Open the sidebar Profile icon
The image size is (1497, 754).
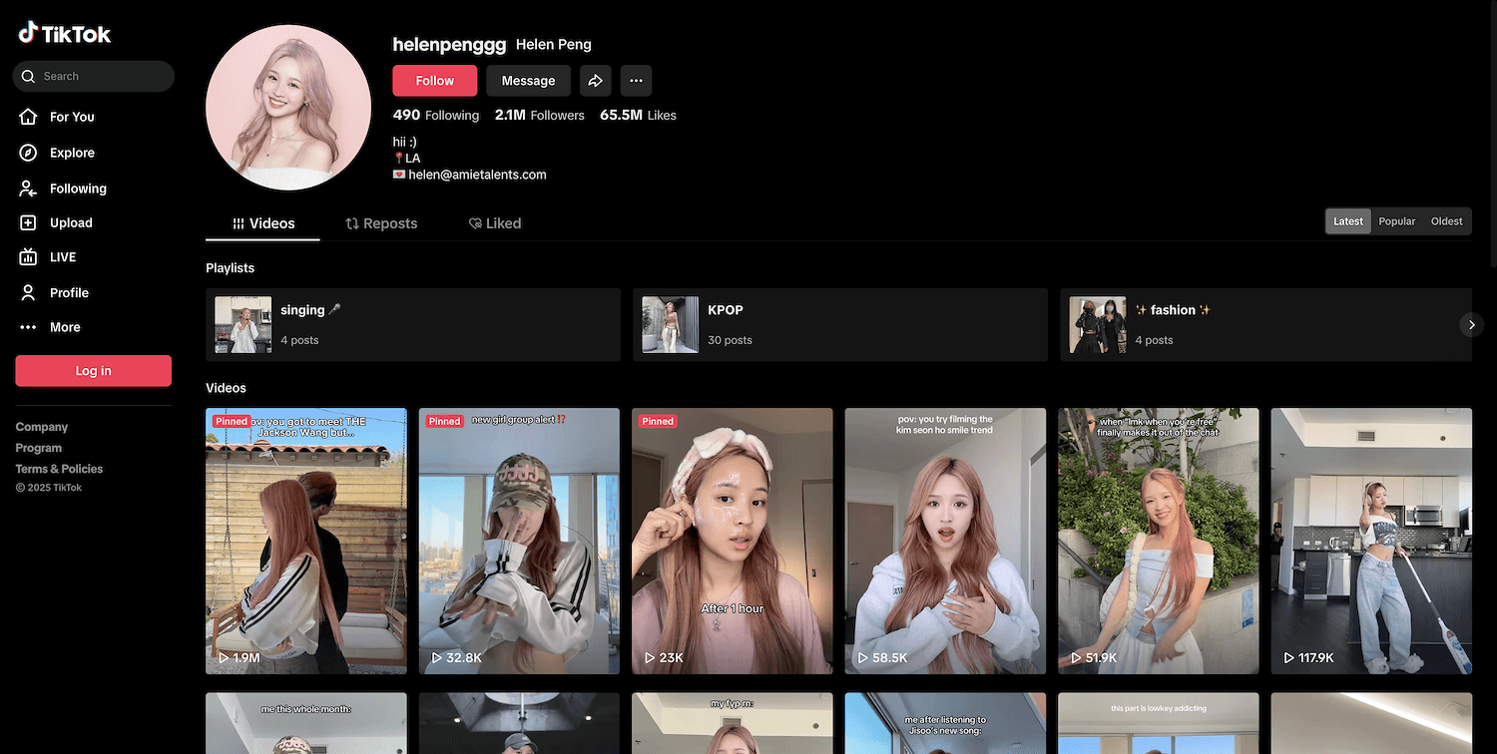pyautogui.click(x=29, y=292)
